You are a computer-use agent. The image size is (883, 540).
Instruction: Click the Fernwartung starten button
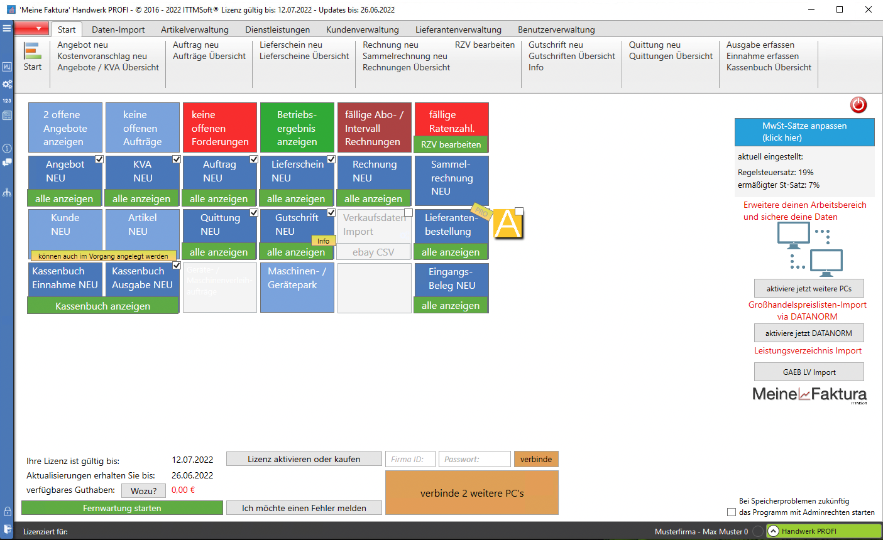point(122,508)
